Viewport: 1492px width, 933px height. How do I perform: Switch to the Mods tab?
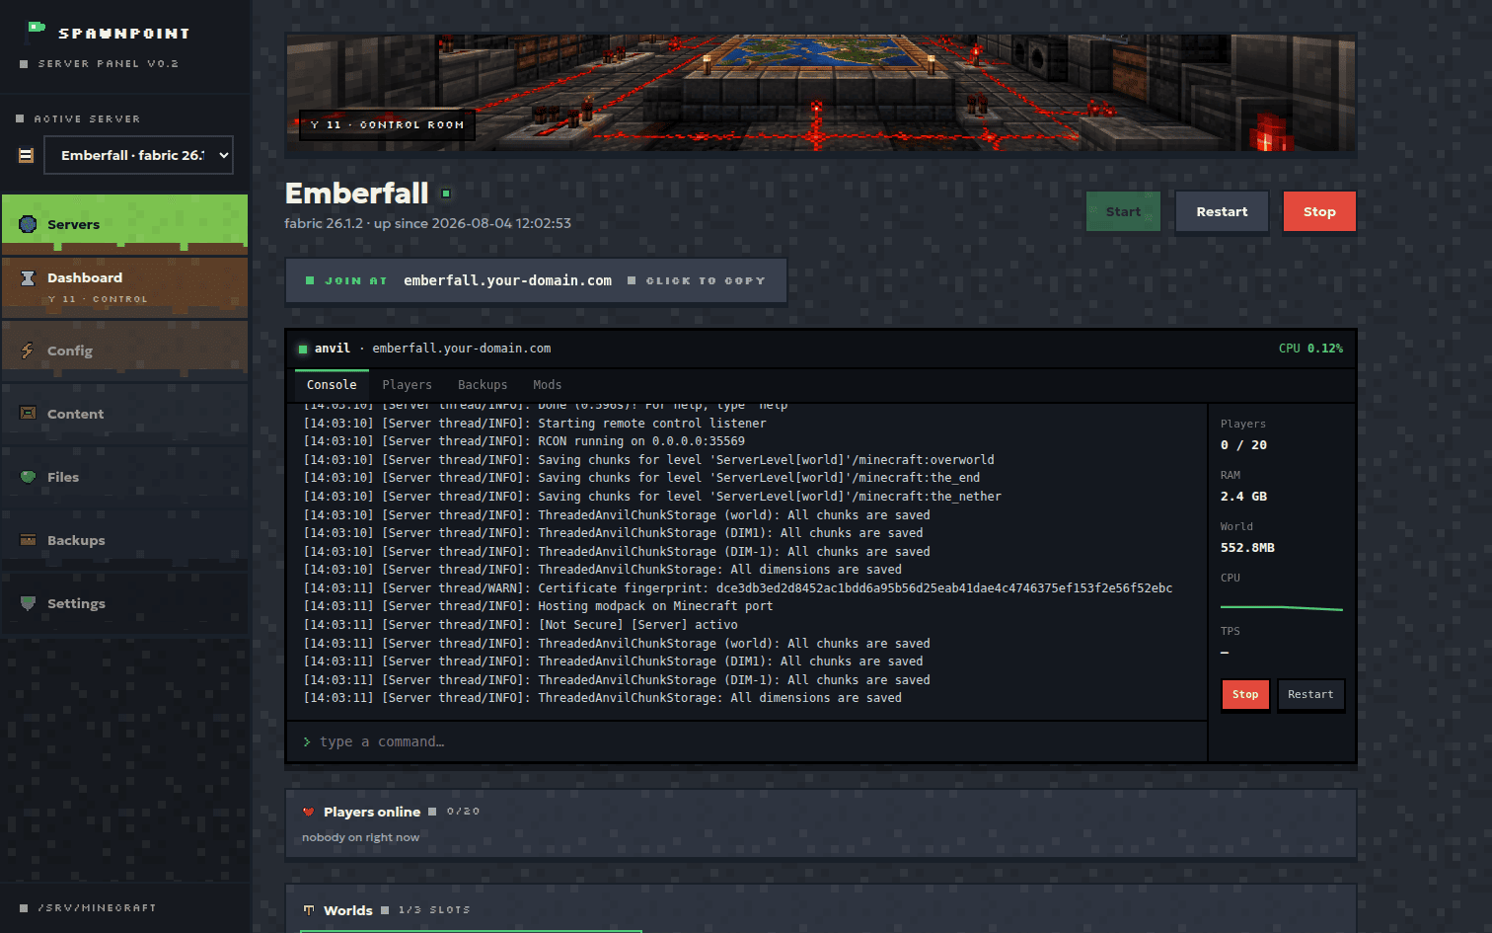click(x=547, y=385)
